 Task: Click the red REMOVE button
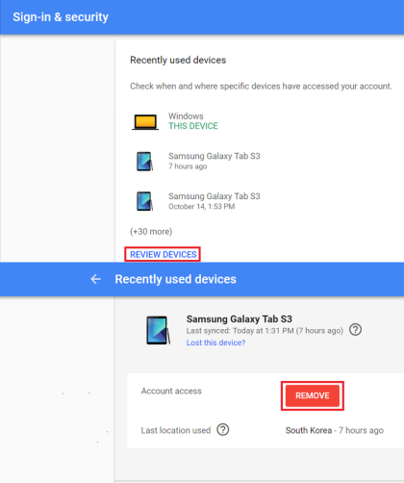313,395
